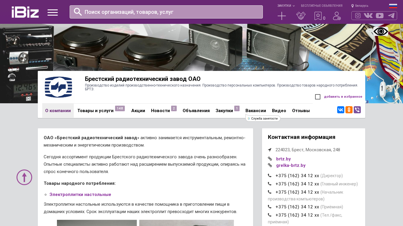Viewport: 403px width, 226px height.
Task: Share company page via Viber
Action: tap(357, 110)
